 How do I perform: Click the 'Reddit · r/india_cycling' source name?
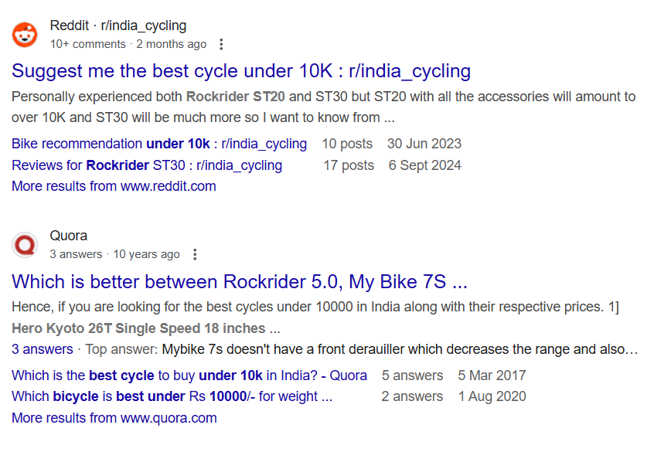click(x=117, y=25)
